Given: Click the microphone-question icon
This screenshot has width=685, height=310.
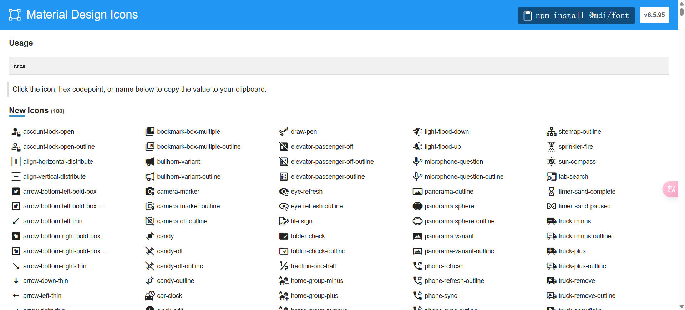Looking at the screenshot, I should pos(417,162).
